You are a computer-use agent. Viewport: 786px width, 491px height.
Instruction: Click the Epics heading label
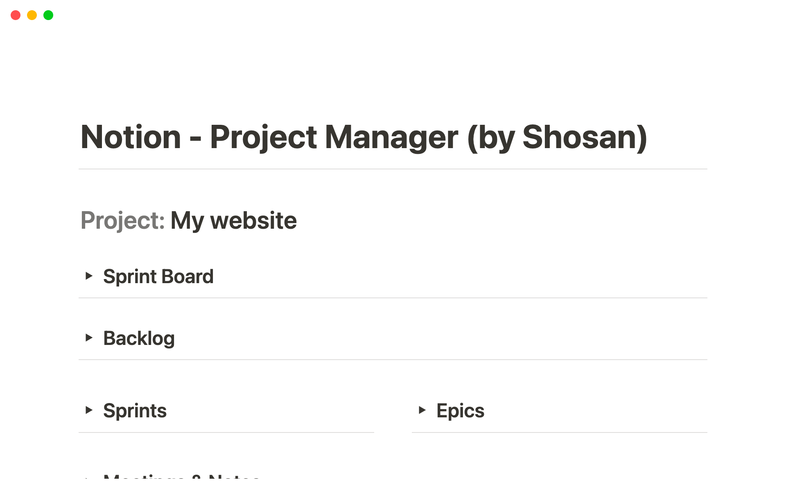click(x=460, y=410)
